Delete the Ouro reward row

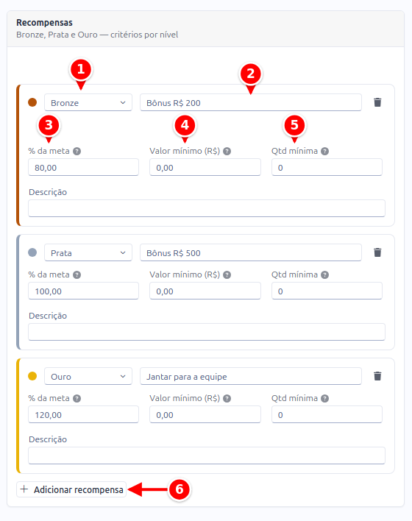point(377,376)
